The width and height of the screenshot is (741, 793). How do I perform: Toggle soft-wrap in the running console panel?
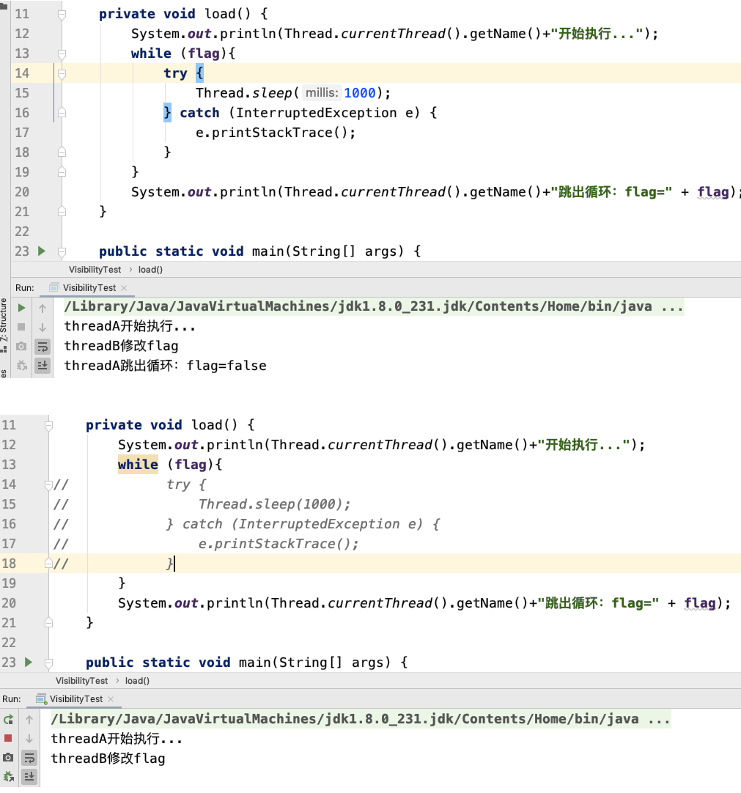tap(29, 757)
